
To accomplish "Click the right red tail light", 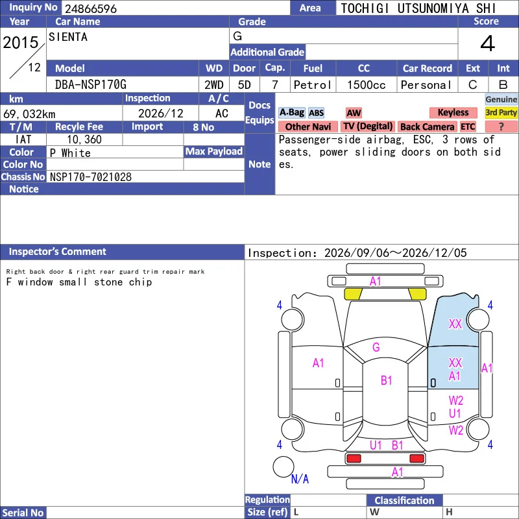I will pos(416,459).
